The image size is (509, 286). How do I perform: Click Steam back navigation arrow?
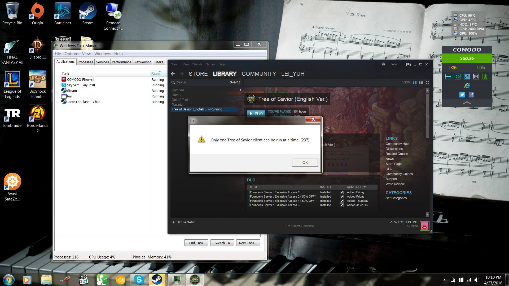click(x=173, y=74)
